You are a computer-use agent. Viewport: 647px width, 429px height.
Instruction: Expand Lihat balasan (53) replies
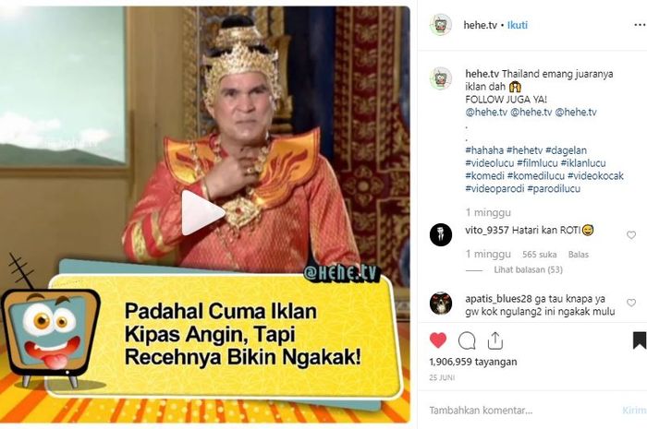click(x=528, y=270)
